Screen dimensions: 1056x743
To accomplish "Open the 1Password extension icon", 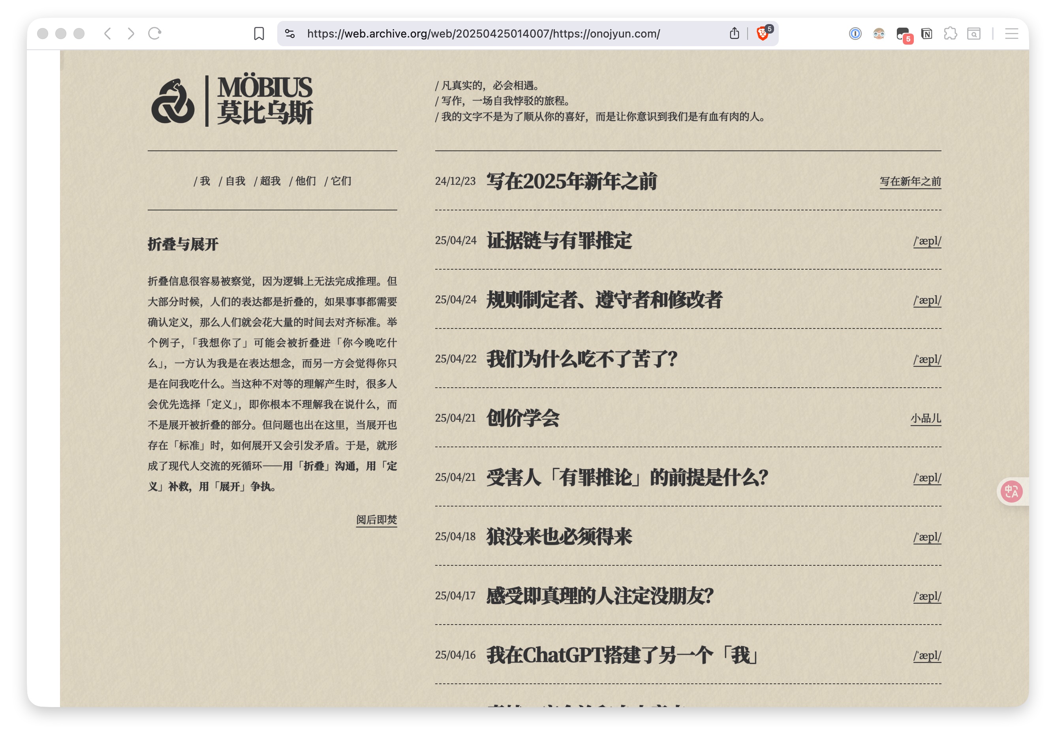I will click(855, 34).
